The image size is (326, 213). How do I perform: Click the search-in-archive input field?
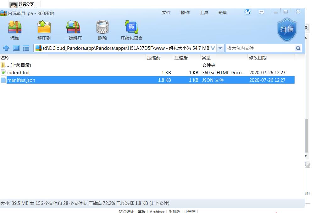click(260, 48)
